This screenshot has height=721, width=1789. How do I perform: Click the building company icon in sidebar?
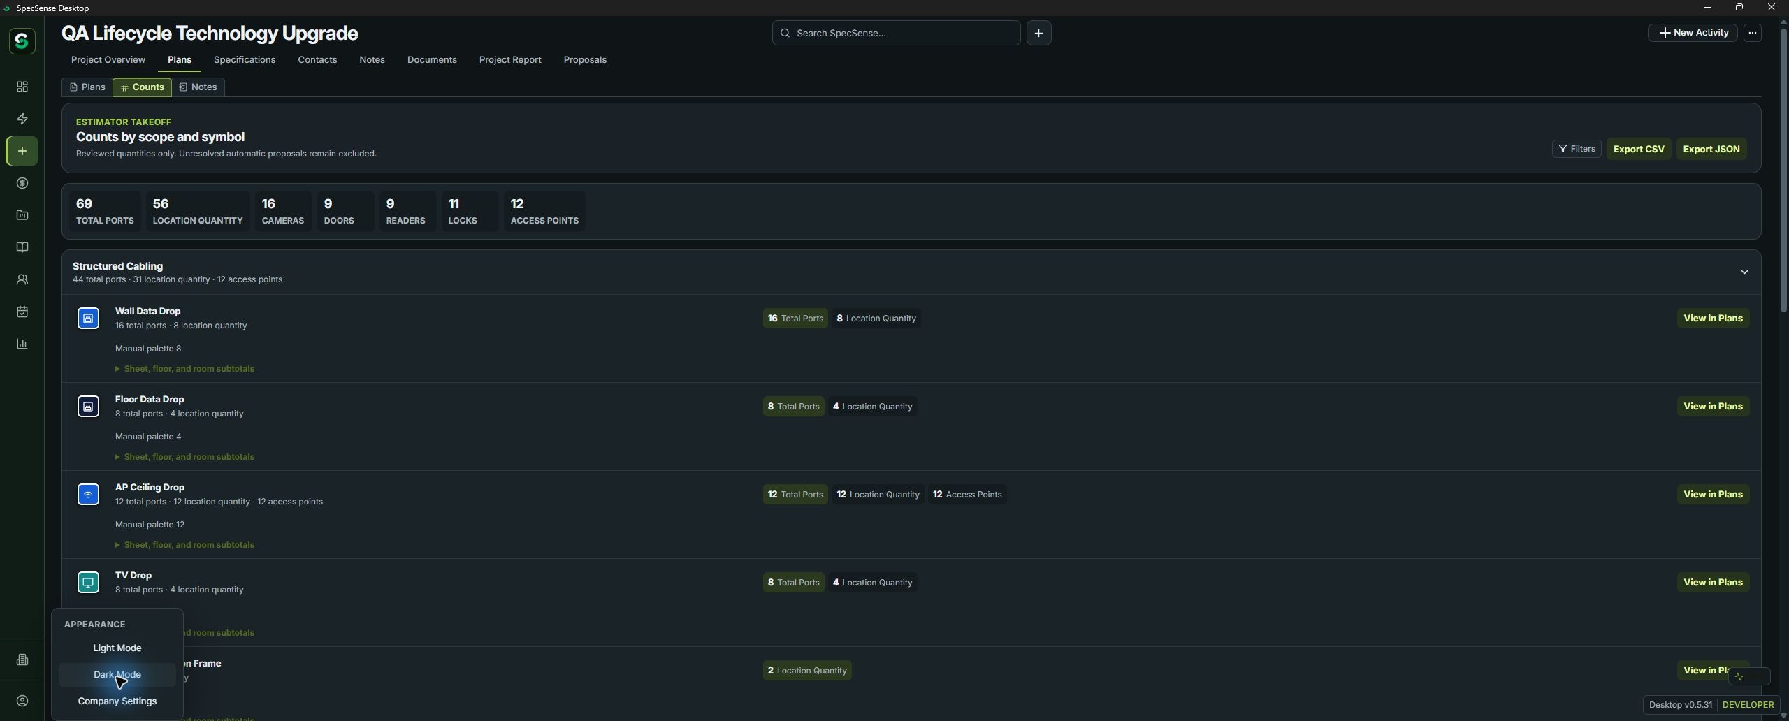point(22,660)
